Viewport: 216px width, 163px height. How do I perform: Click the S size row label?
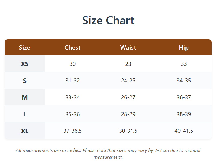(25, 81)
